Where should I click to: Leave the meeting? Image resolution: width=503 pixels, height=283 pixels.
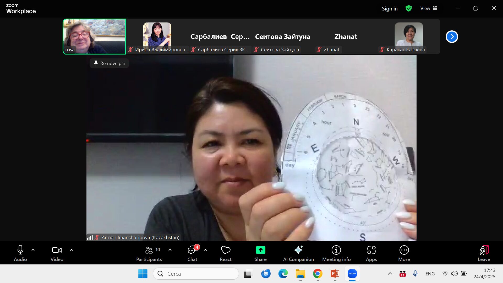click(x=484, y=253)
